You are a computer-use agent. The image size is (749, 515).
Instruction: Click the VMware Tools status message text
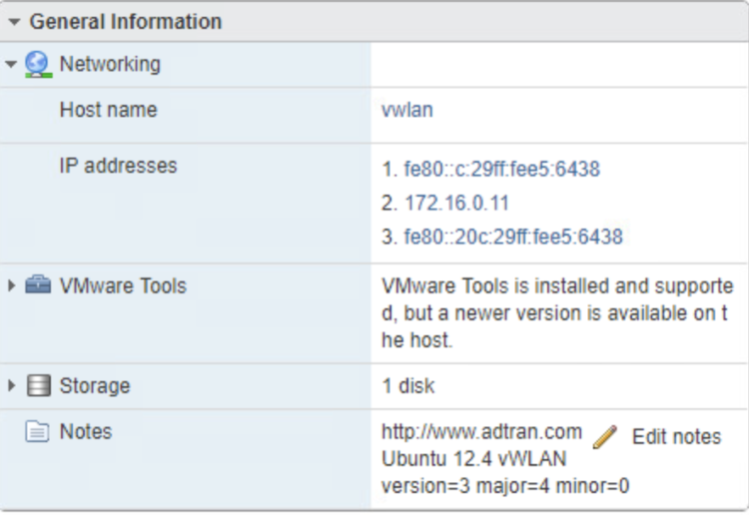556,313
